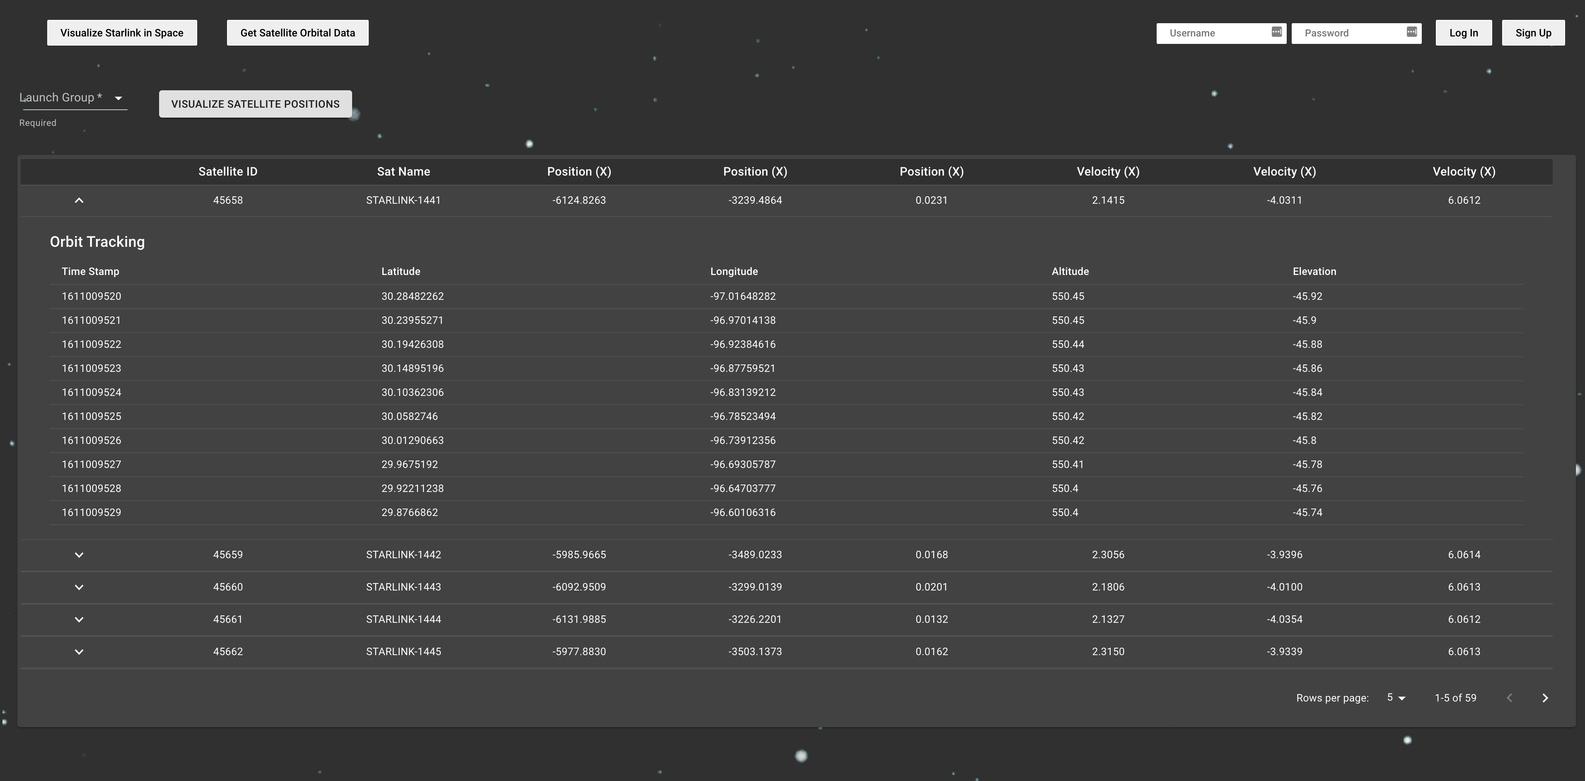This screenshot has height=781, width=1585.
Task: Open the Rows per page selector
Action: tap(1396, 697)
